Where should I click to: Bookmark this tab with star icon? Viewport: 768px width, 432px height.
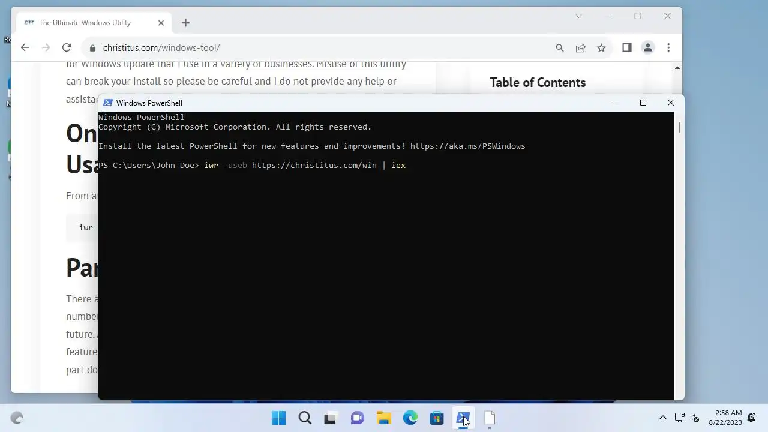coord(601,48)
